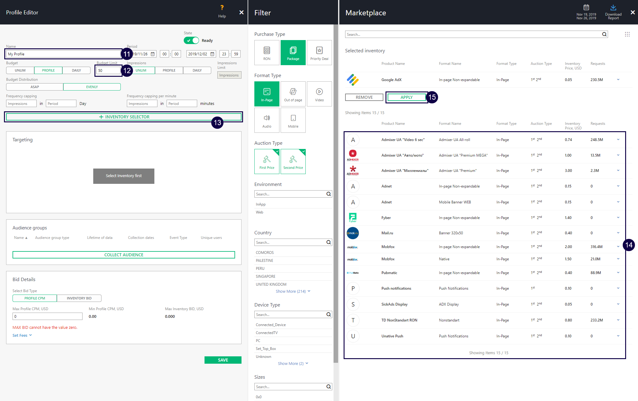Toggle the Ready state switch
638x401 pixels.
click(191, 40)
